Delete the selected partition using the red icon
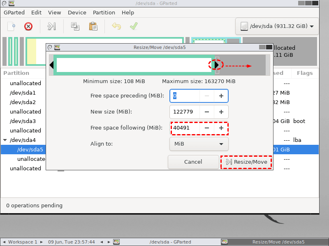The width and height of the screenshot is (329, 246). [28, 26]
